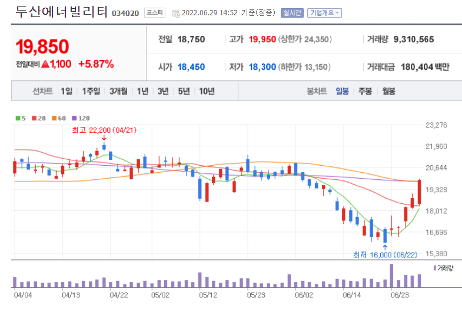Click the 04/13 date axis label

(x=71, y=295)
